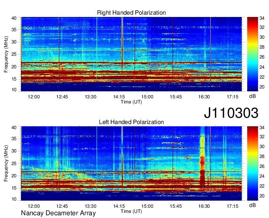Viewport: 269px width, 218px height.
Task: Click '12:45' tick on Left Handed time axis
Action: click(62, 206)
